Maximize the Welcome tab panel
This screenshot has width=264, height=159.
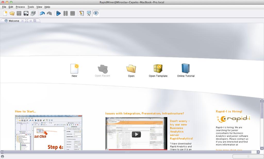pyautogui.click(x=27, y=21)
